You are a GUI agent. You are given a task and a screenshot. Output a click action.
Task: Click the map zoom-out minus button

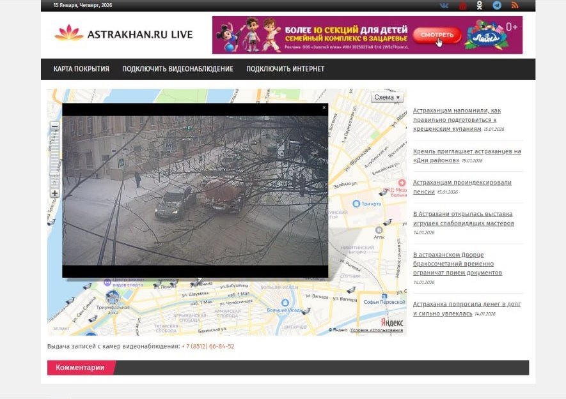(54, 126)
